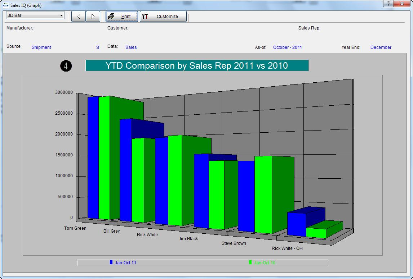The width and height of the screenshot is (413, 279).
Task: Select the Sales data value
Action: tap(131, 47)
